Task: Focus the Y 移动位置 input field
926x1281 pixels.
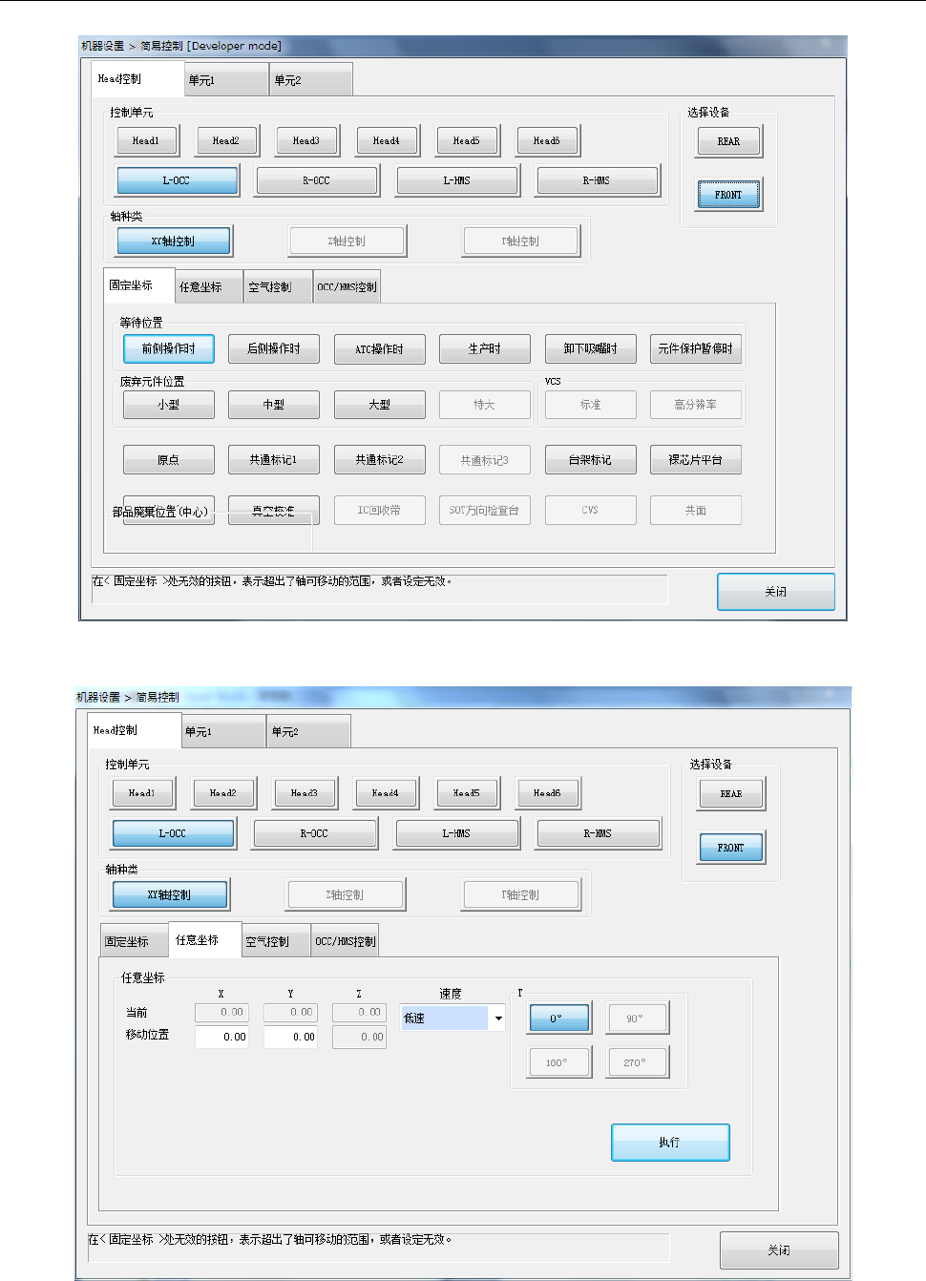Action: coord(291,1037)
